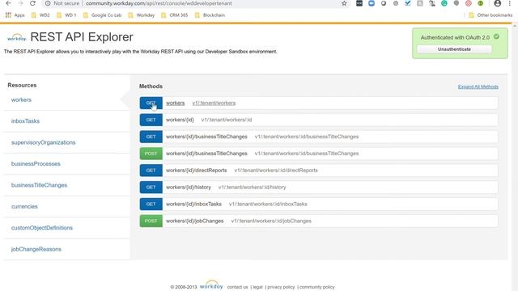Click the Unauthenticate button
Viewport: 518px width, 291px height.
454,49
